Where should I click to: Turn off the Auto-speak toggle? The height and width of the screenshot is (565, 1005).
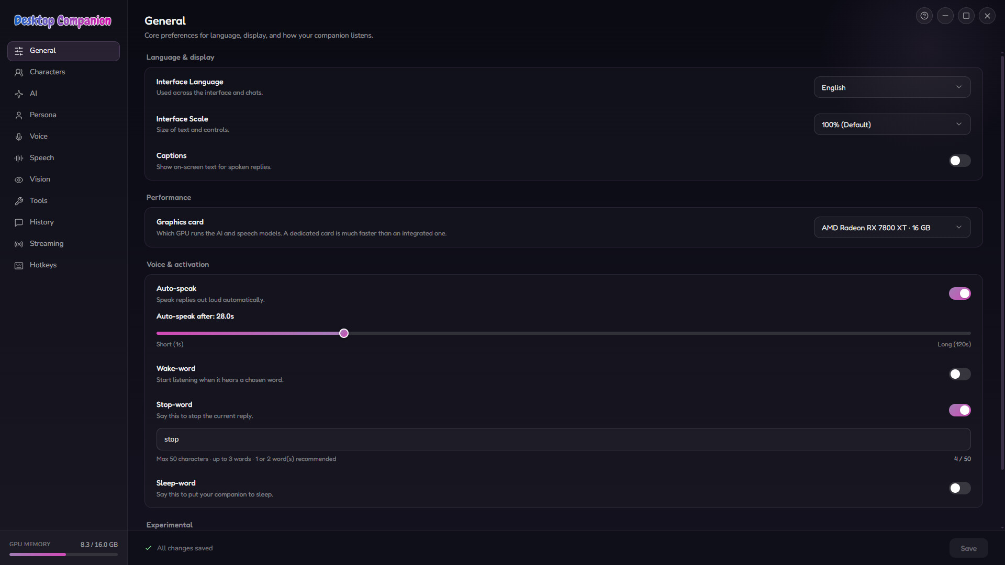pos(960,293)
